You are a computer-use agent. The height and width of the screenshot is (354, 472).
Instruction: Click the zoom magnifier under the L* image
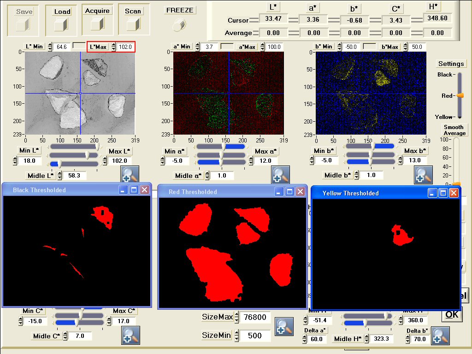[130, 175]
